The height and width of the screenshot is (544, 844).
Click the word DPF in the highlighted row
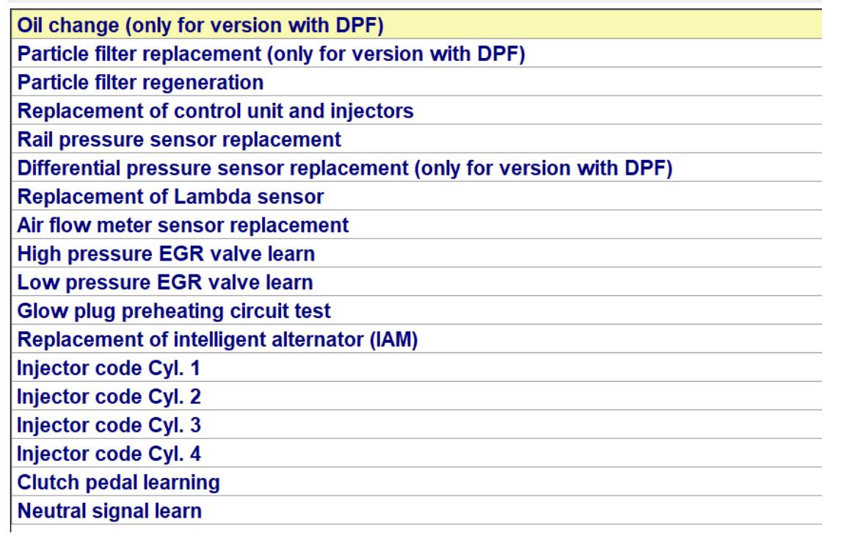tap(357, 25)
